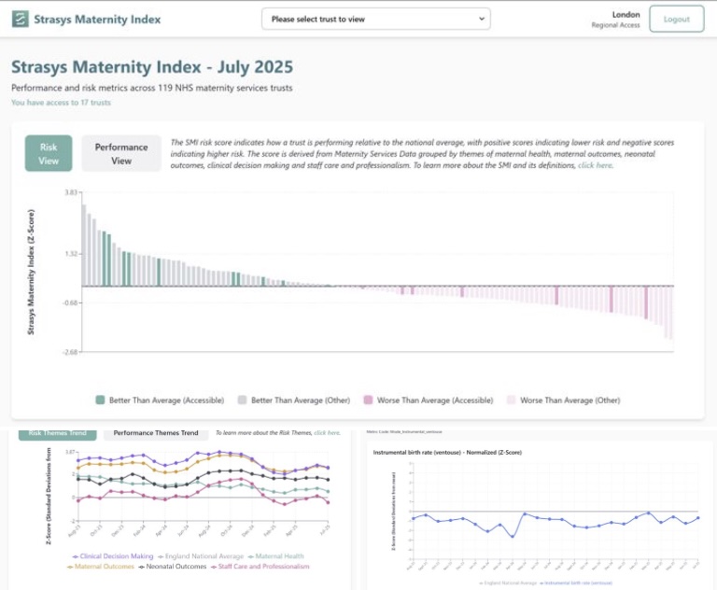Image resolution: width=717 pixels, height=590 pixels.
Task: Open the 'Please select trust to view' dropdown
Action: (375, 19)
